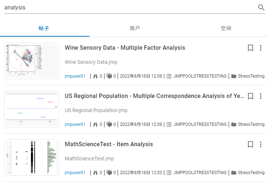Image resolution: width=268 pixels, height=185 pixels.
Task: Open US Regional Population thumbnail
Action: coord(32,109)
